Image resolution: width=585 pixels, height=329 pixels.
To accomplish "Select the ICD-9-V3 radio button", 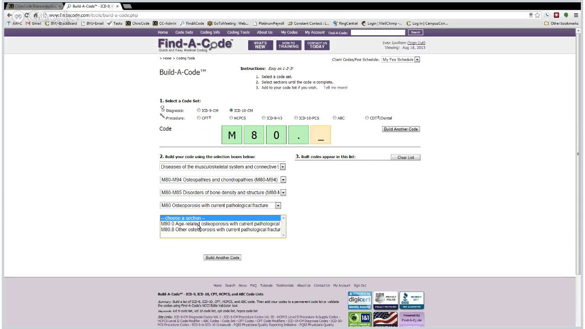I will [x=264, y=118].
